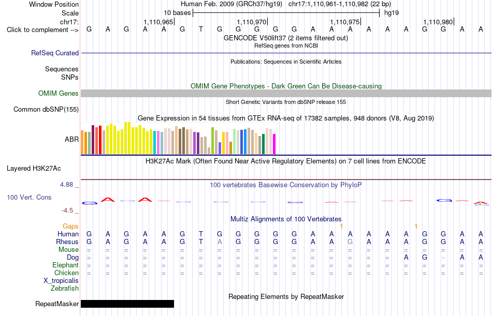Screen dimensions: 492x316
Task: Select the 'X_tropicalis' species label
Action: 61,281
